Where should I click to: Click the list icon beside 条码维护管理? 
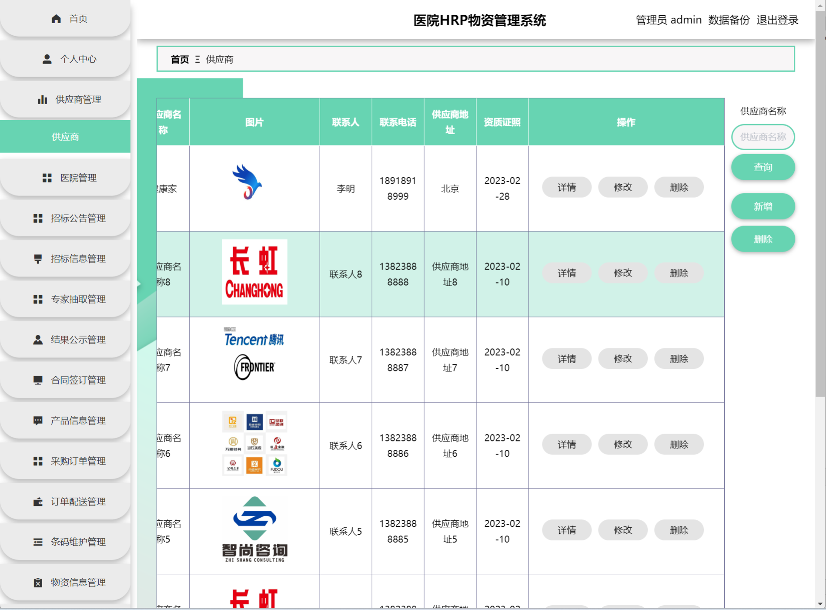pyautogui.click(x=38, y=543)
